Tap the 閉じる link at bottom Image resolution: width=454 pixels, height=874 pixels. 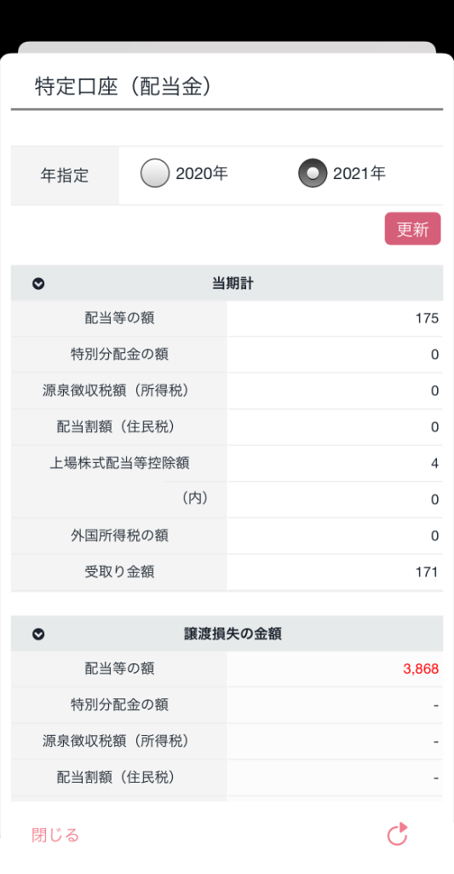pos(55,835)
